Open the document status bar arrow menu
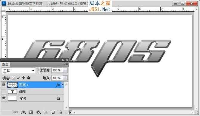Viewport: 200px width, 116px height. [x=70, y=112]
